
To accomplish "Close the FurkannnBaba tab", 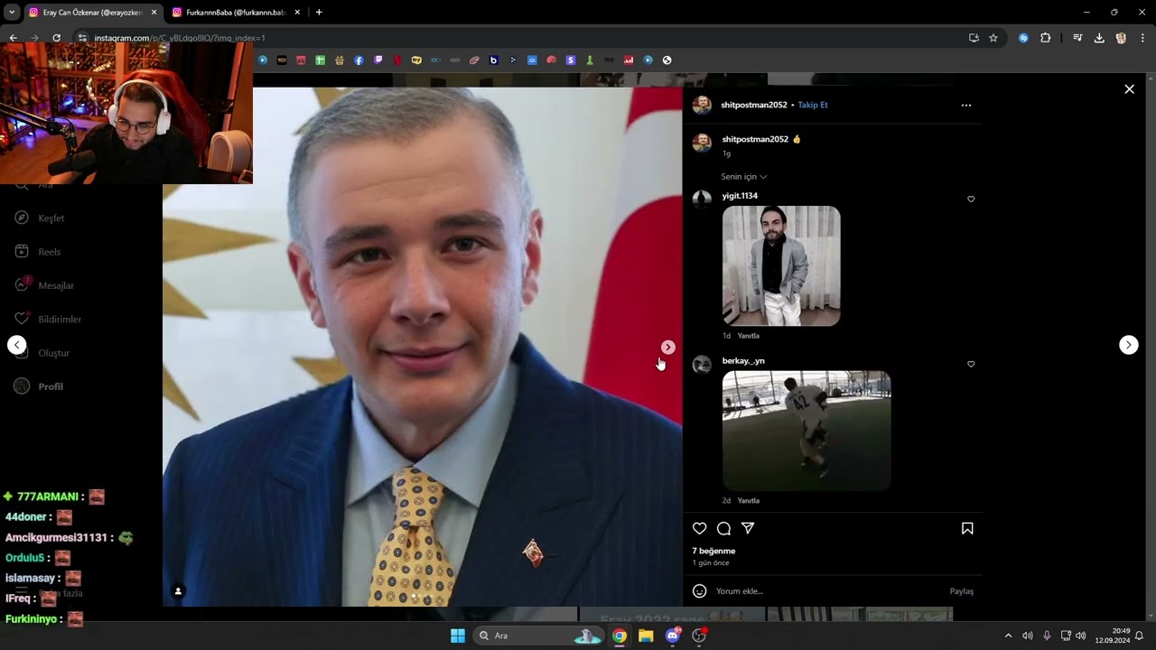I will click(x=297, y=13).
